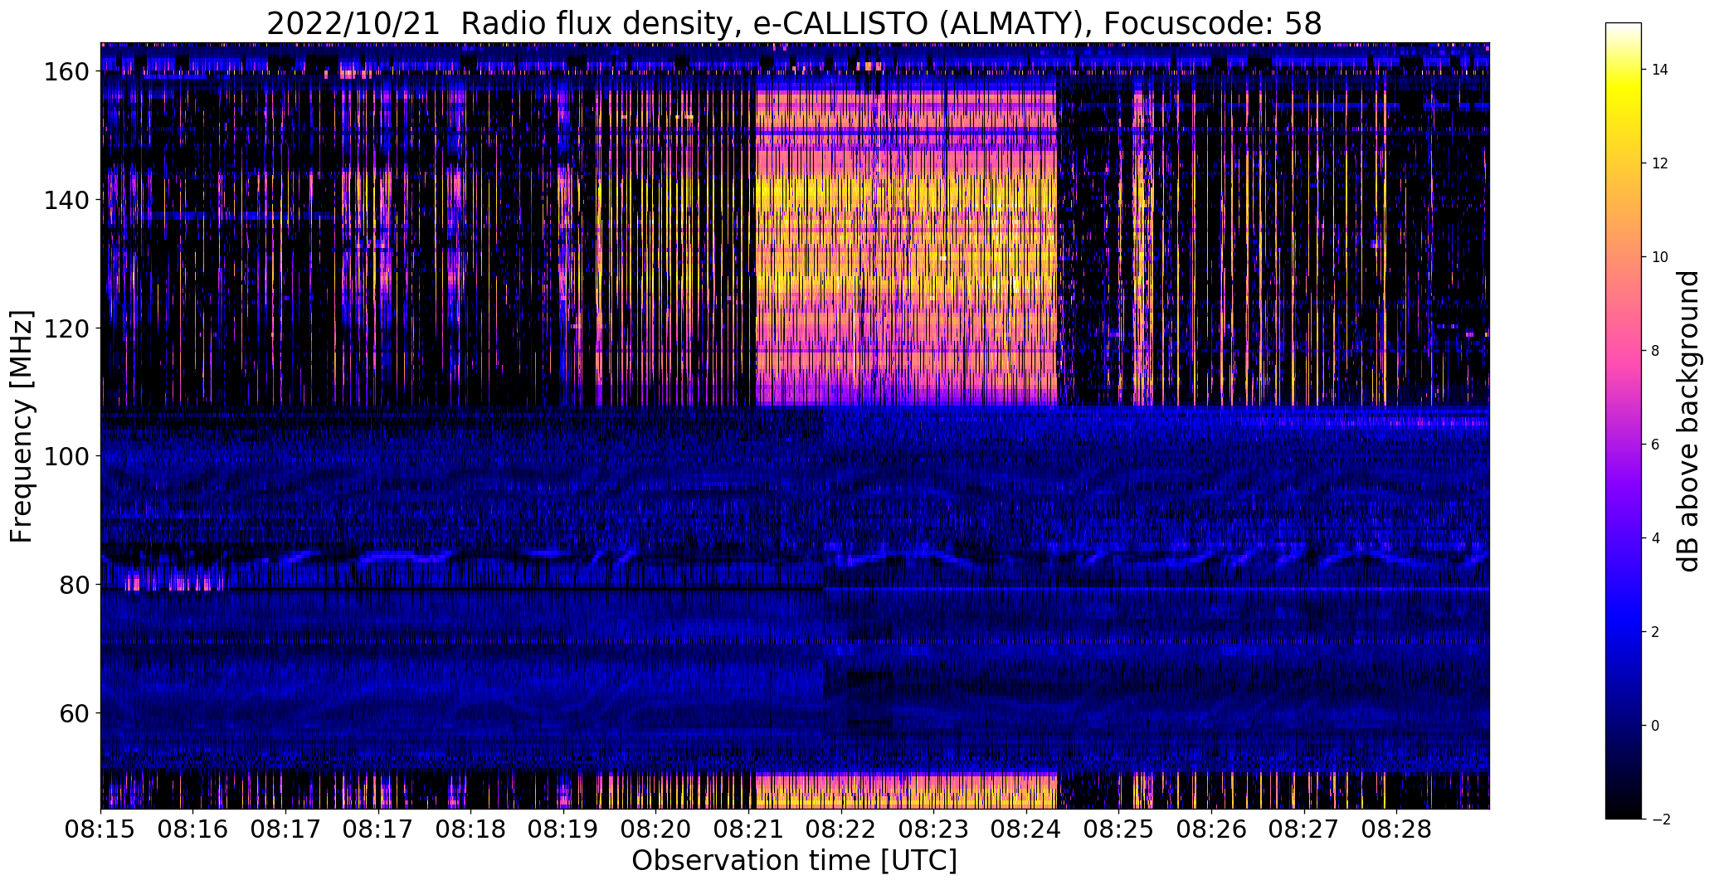Select the 100 MHz frequency tick label
This screenshot has width=1714, height=885.
[66, 456]
